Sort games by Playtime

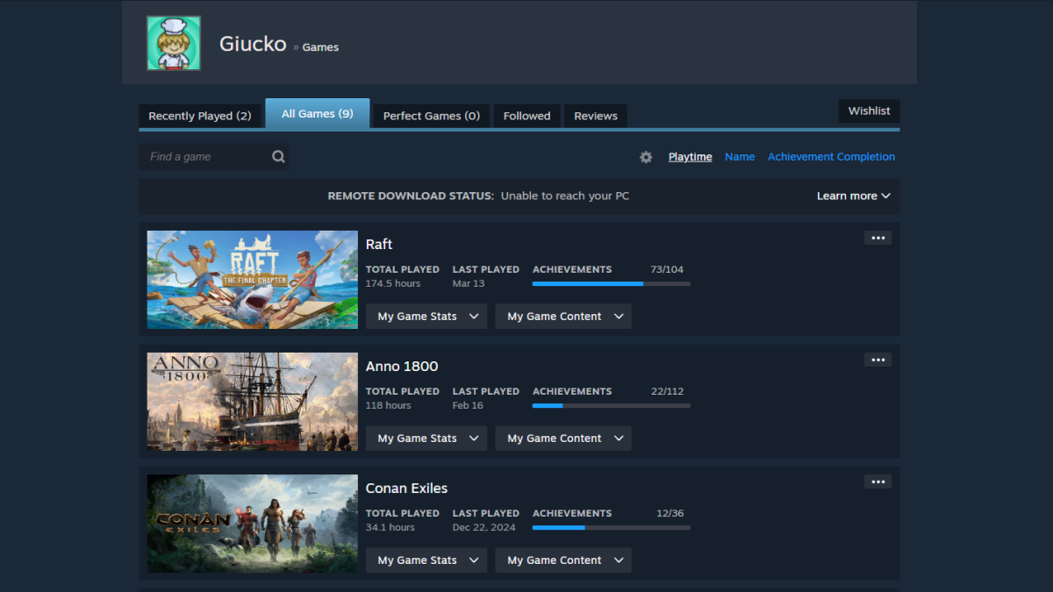(x=691, y=157)
